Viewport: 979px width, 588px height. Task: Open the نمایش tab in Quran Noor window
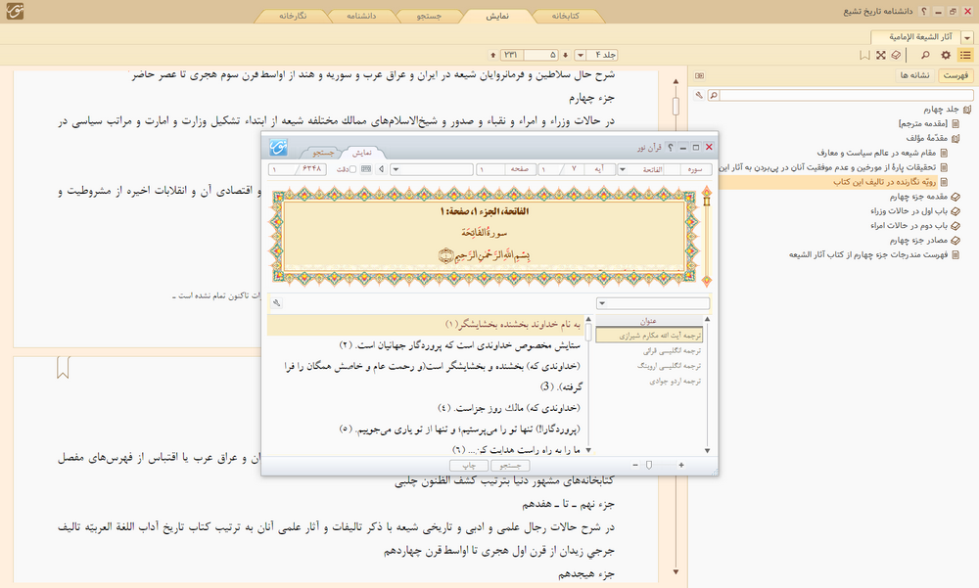362,153
